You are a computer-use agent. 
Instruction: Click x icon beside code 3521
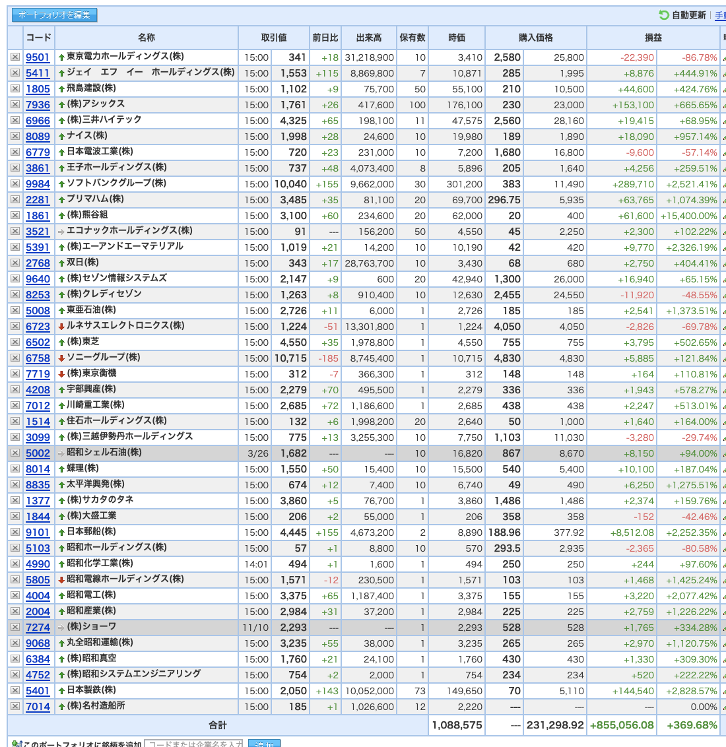click(x=15, y=231)
